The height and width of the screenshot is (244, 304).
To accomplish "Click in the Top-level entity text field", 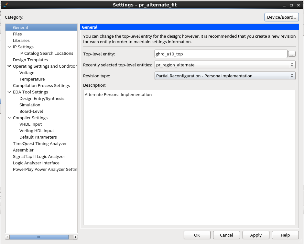I will tap(221, 54).
